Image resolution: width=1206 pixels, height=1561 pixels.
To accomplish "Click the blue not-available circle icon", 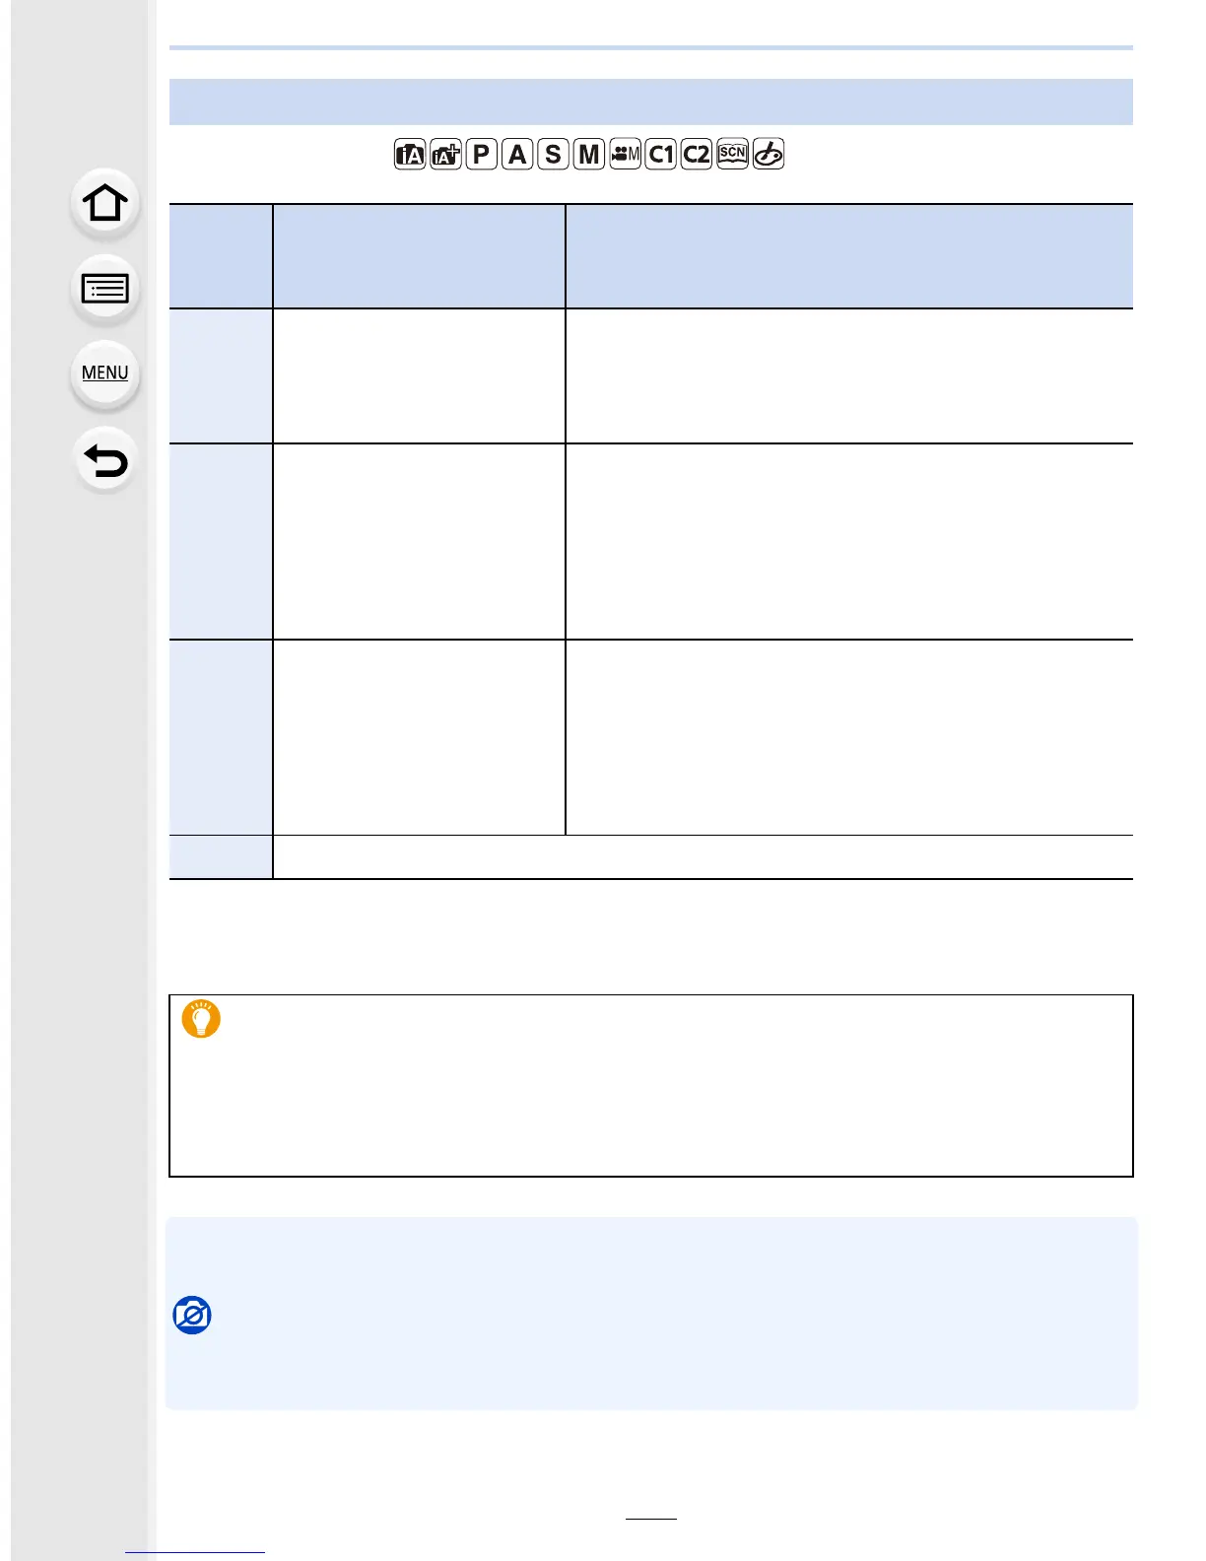I will click(192, 1315).
